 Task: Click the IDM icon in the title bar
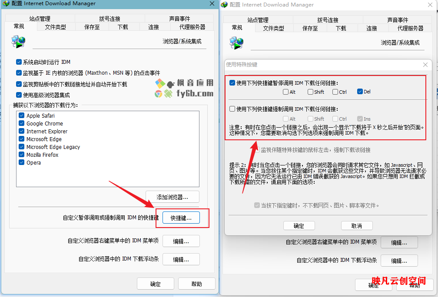coord(6,4)
